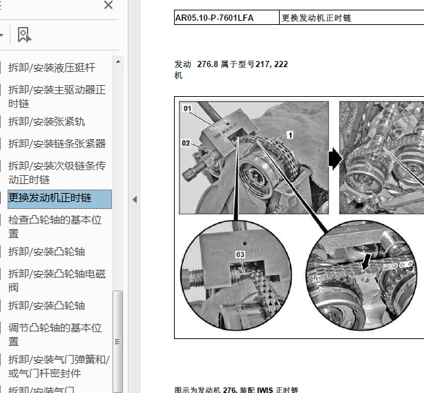Open the first 拆卸/安装凸轮轴 bookmark below 检查凸轮轴
424x393 pixels.
click(x=46, y=252)
